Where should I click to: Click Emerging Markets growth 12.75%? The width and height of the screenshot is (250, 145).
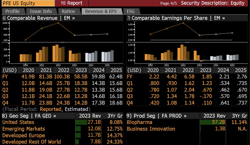point(115,129)
